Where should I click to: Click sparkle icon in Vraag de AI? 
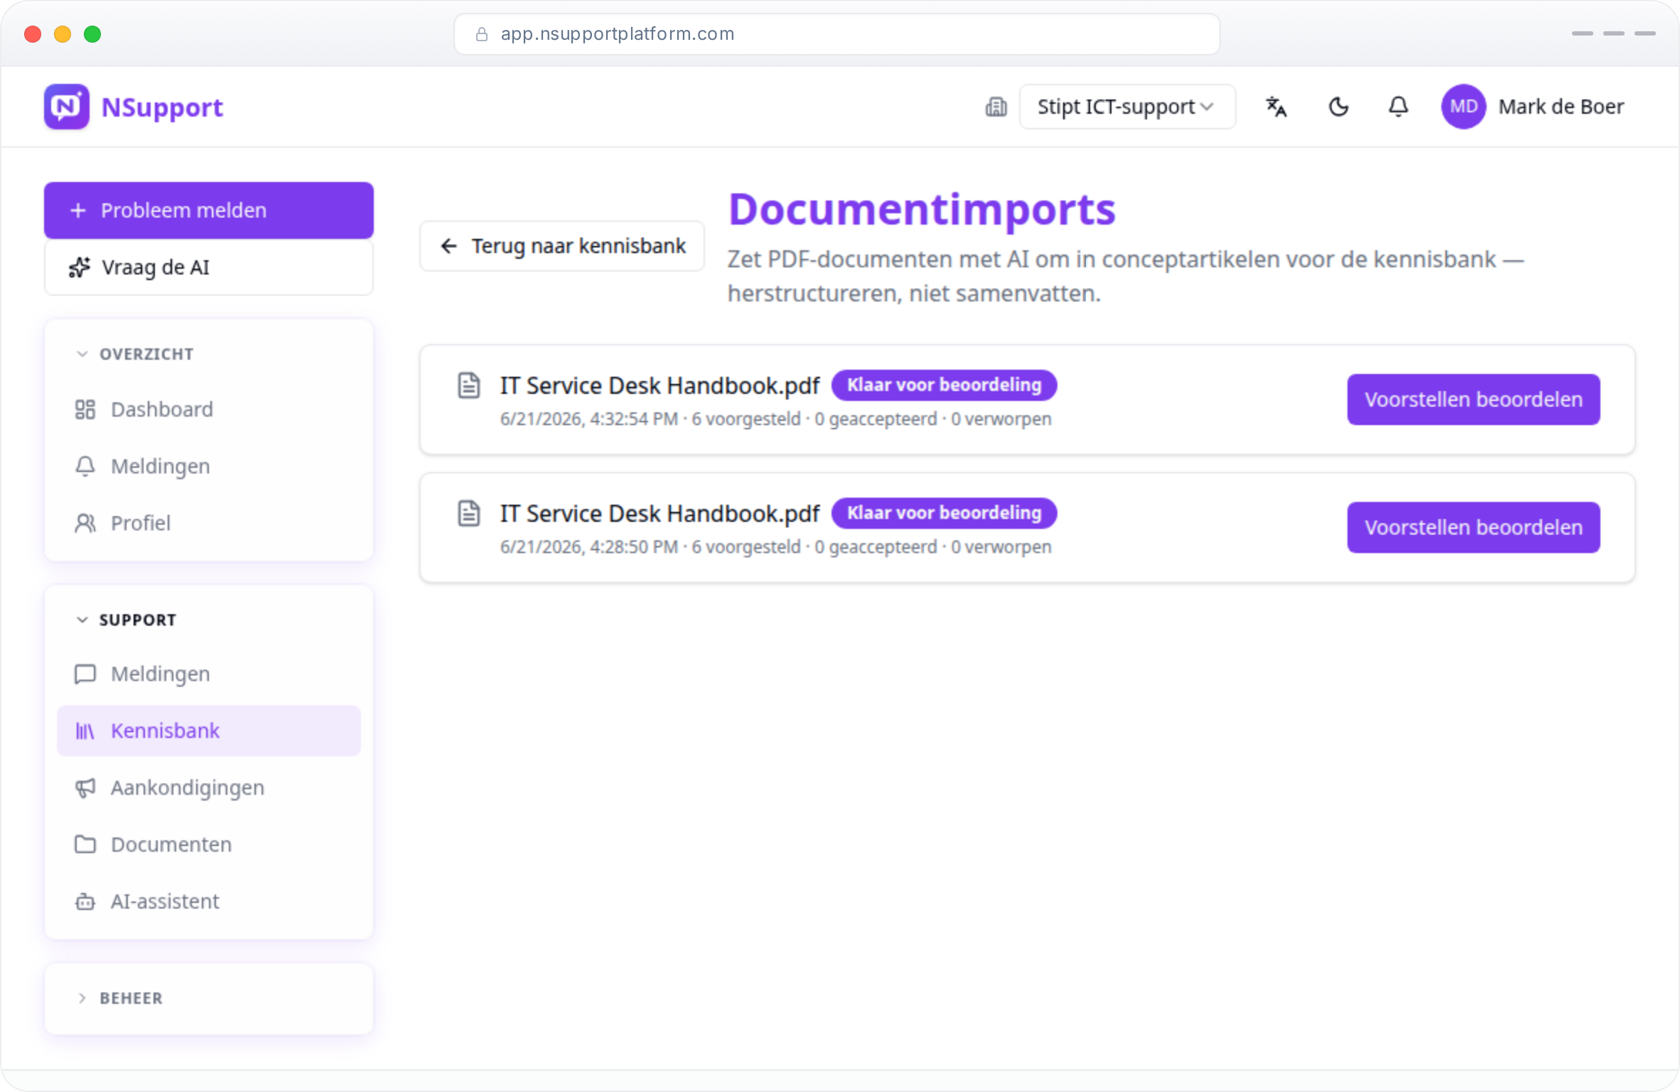[79, 267]
